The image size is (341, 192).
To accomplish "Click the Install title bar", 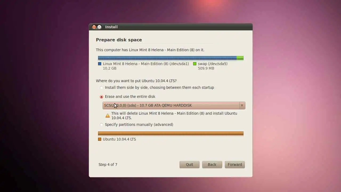I will point(170,27).
